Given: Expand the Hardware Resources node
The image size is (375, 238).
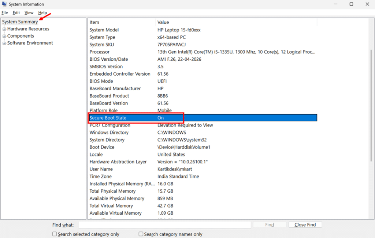Looking at the screenshot, I should click(4, 29).
